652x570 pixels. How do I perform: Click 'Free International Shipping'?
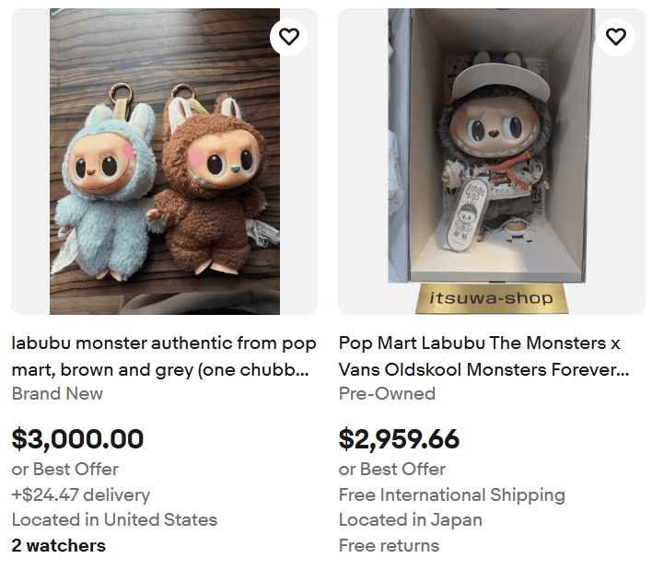(x=451, y=494)
